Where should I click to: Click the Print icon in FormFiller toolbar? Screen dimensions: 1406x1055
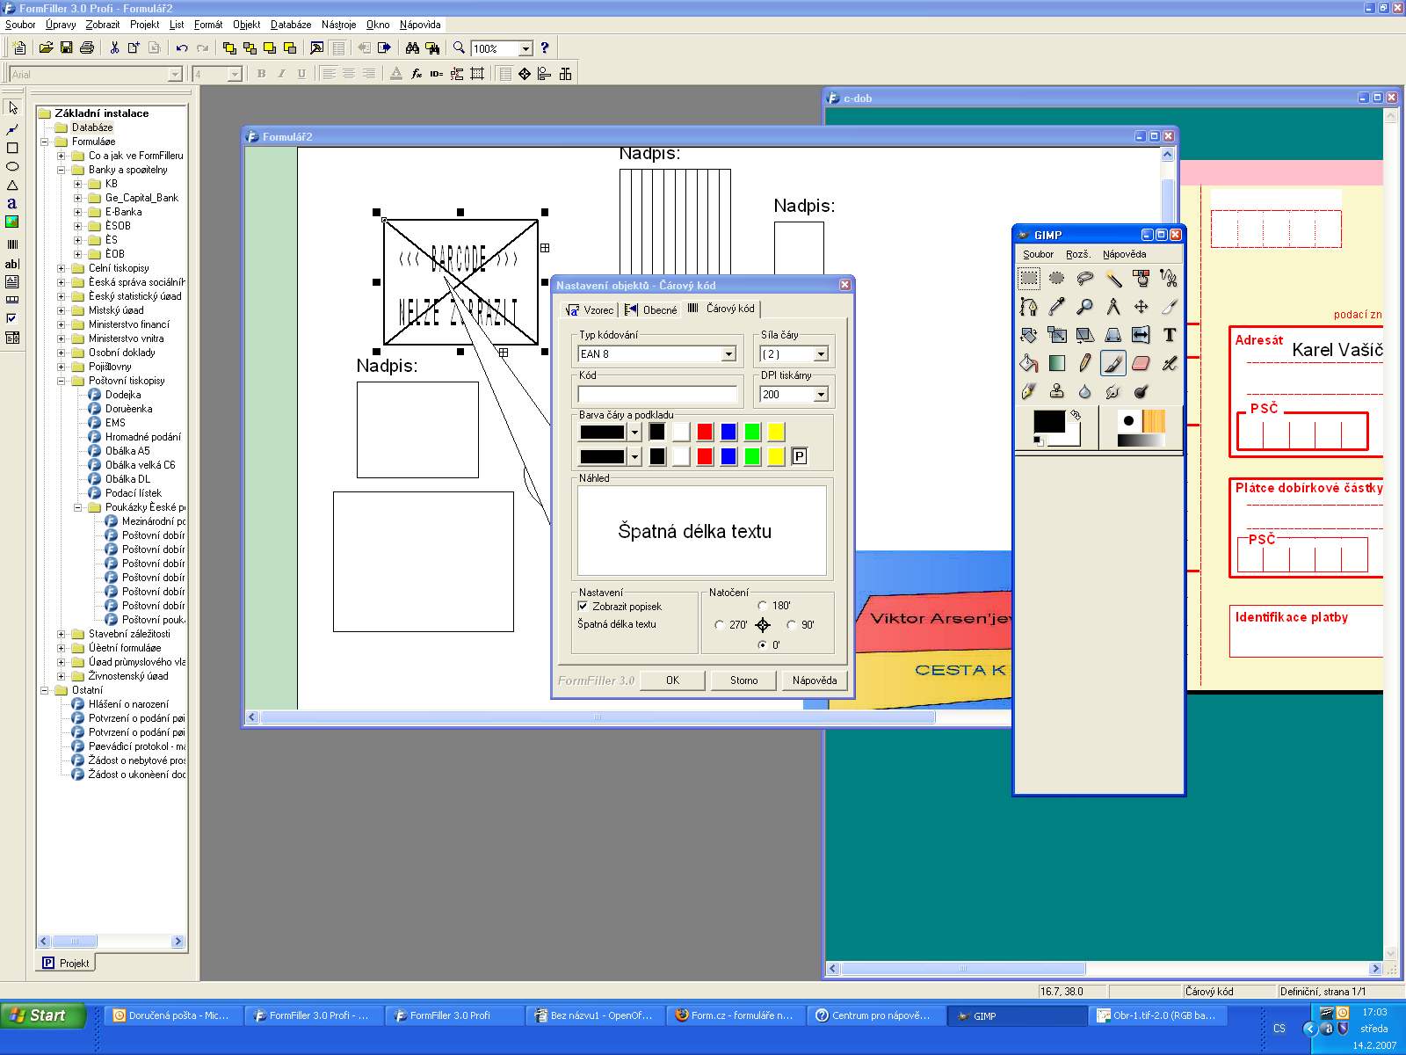pyautogui.click(x=86, y=47)
